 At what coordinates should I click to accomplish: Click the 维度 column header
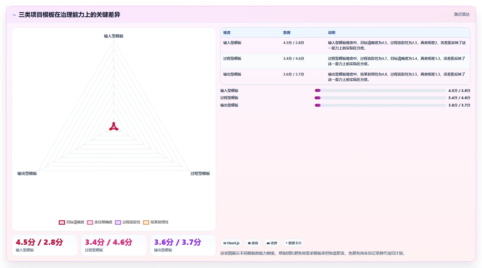tap(227, 33)
